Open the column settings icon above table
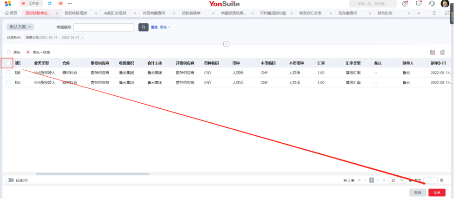Image resolution: width=454 pixels, height=199 pixels. [443, 53]
